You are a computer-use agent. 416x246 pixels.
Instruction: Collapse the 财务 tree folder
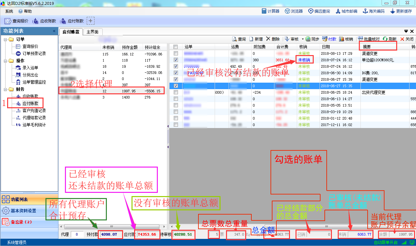(6, 89)
